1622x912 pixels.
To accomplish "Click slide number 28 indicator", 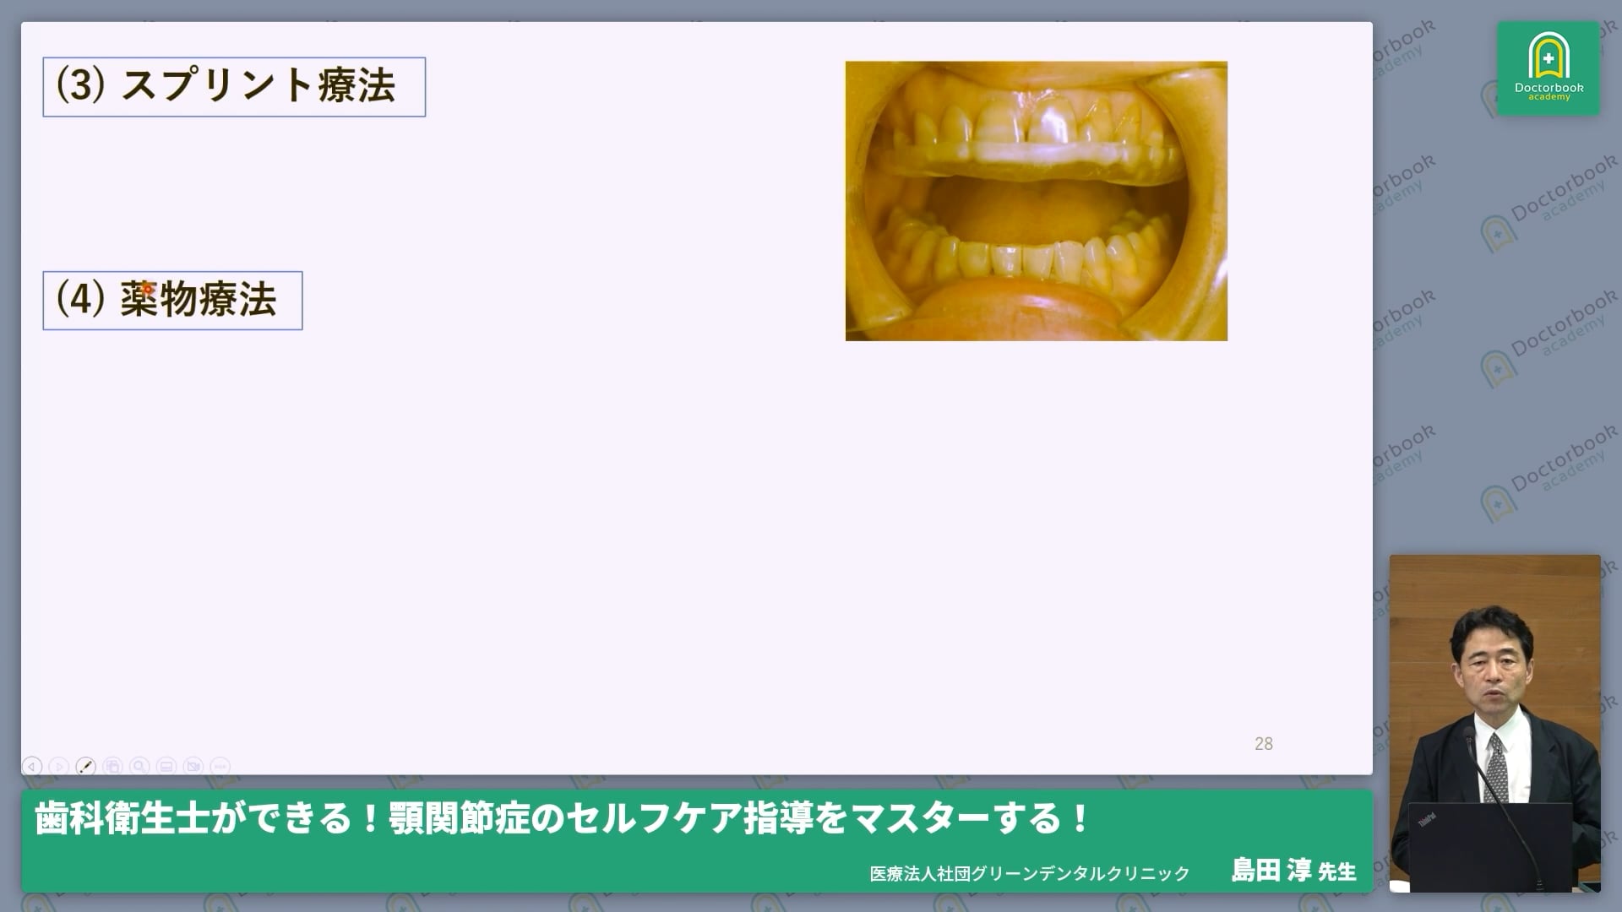I will [1263, 744].
